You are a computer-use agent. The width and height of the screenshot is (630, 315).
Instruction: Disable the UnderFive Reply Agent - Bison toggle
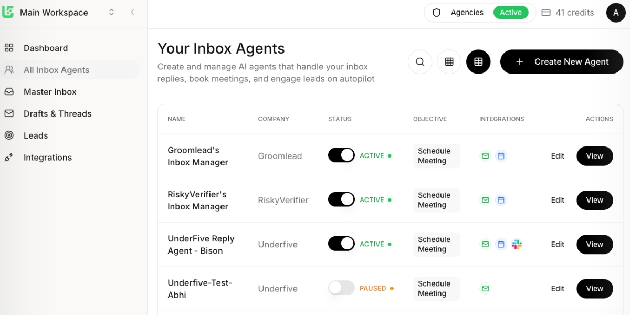pyautogui.click(x=341, y=244)
